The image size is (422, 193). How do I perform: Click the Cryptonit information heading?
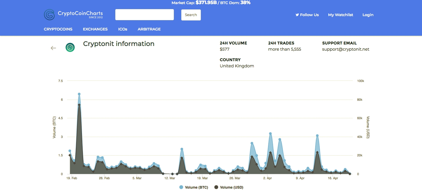[x=119, y=44]
